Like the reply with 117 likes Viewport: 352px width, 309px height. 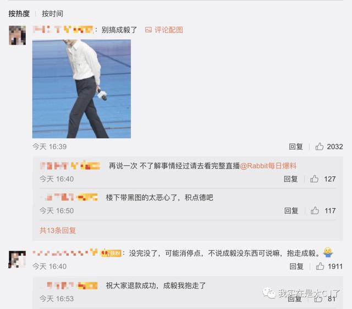point(315,211)
